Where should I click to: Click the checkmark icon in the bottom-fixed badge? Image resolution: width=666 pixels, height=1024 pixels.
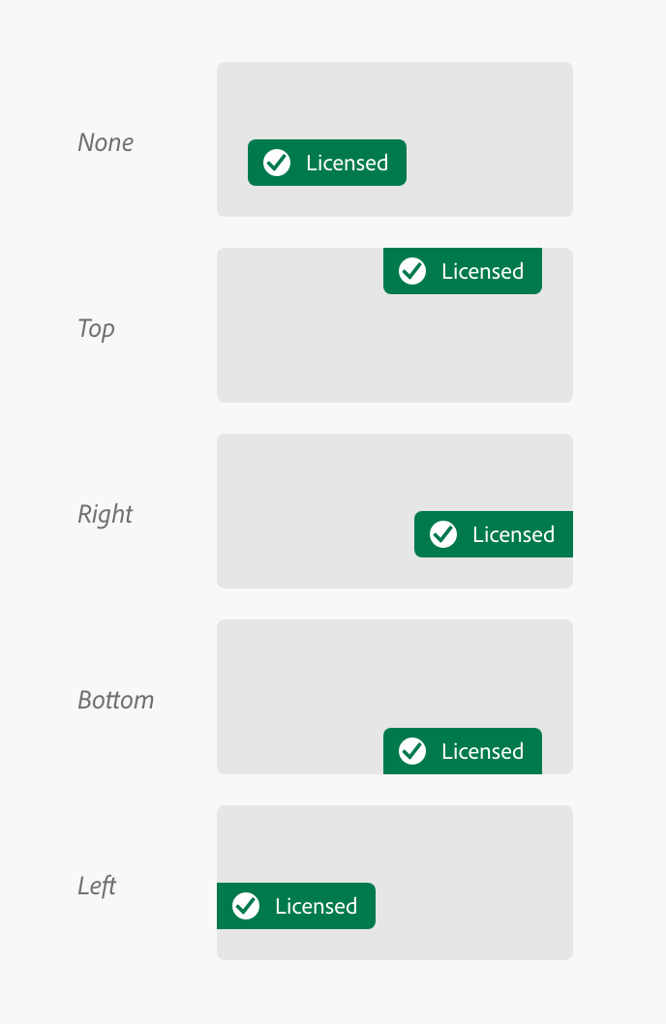pyautogui.click(x=412, y=751)
